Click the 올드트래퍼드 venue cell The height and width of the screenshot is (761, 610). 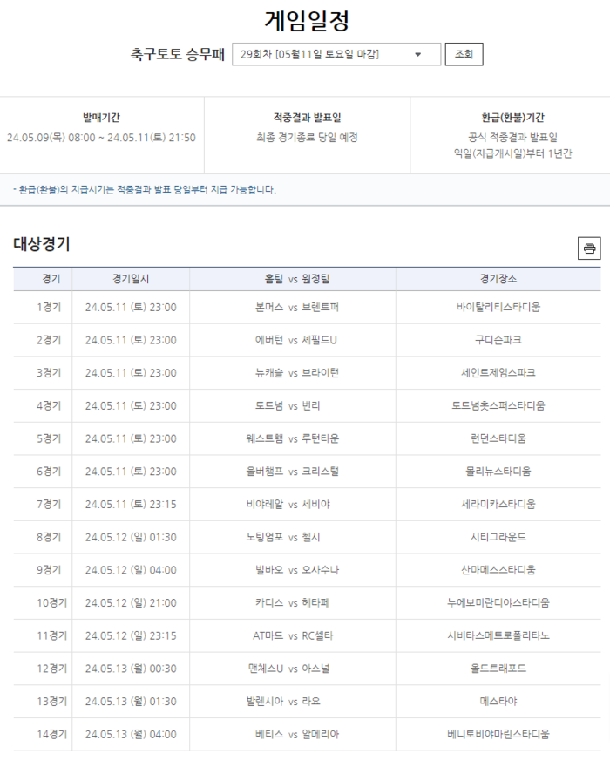(498, 669)
